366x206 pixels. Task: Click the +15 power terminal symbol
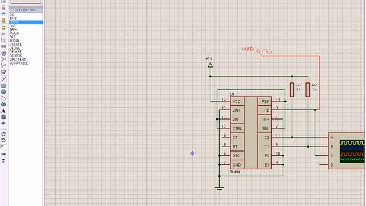(210, 65)
